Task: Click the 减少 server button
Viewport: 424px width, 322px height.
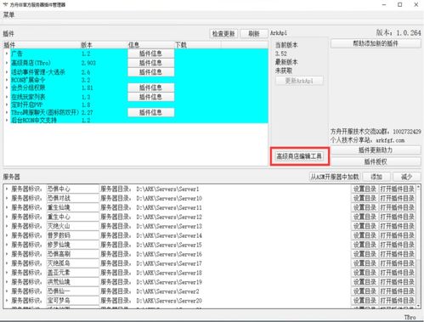Action: (407, 177)
